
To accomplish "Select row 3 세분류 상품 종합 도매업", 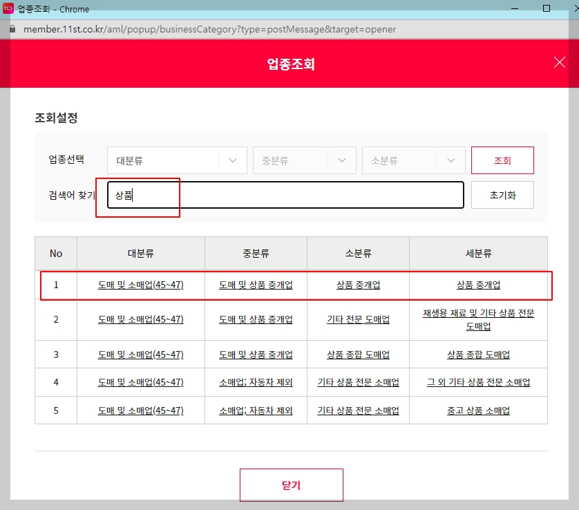I will tap(479, 355).
